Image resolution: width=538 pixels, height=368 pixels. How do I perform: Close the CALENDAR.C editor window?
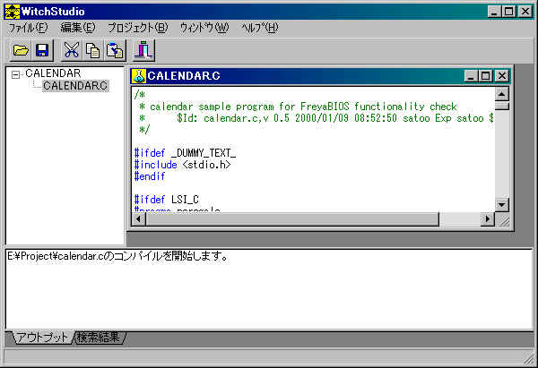pyautogui.click(x=501, y=76)
